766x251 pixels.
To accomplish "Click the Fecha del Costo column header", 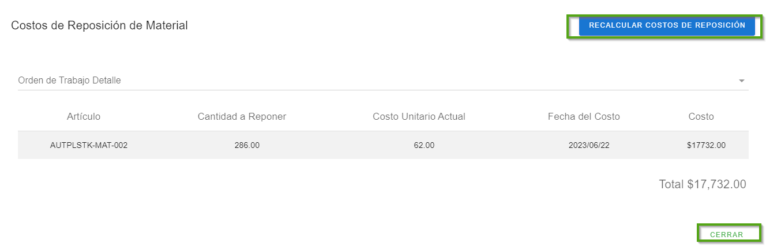I will (584, 116).
